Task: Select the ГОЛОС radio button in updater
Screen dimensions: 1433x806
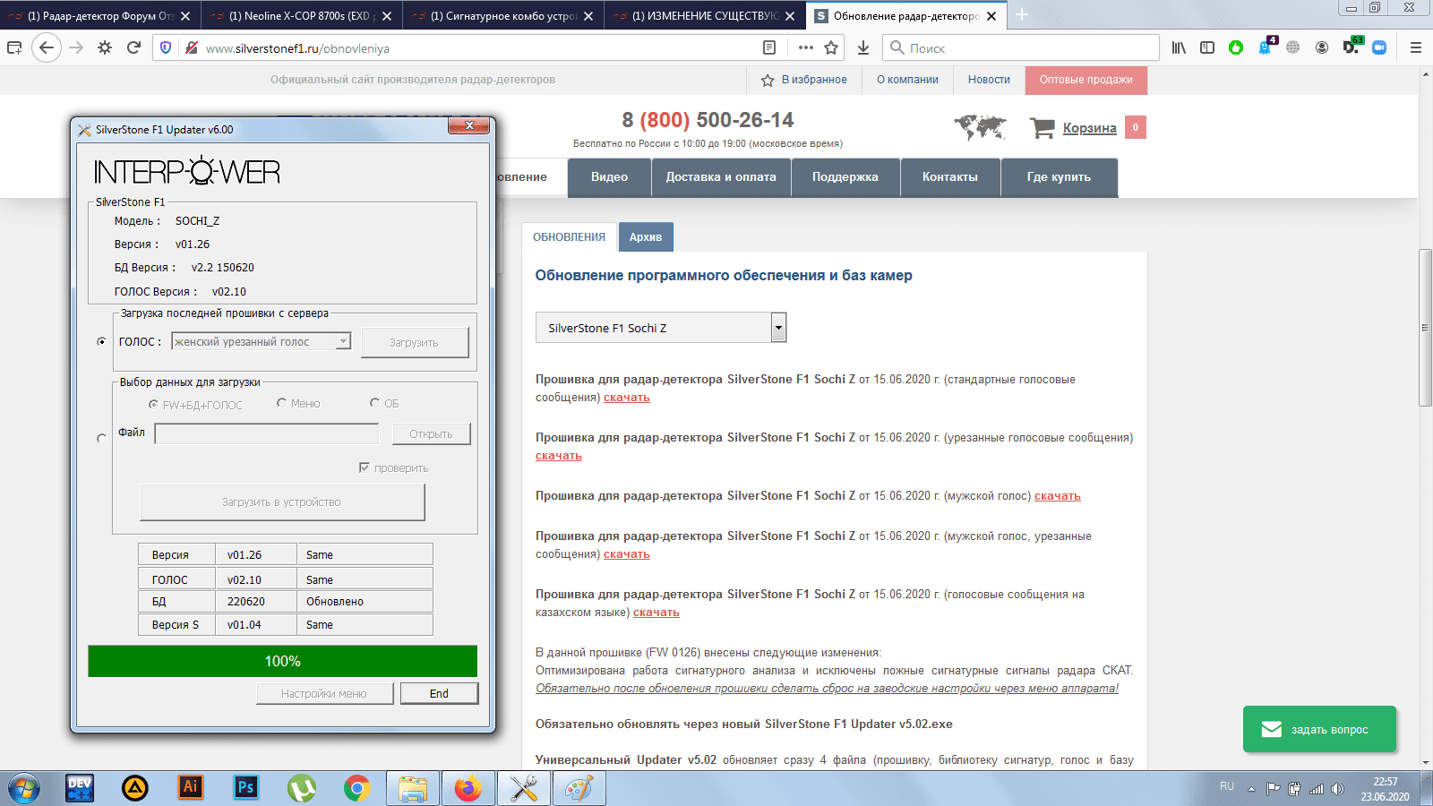Action: [x=101, y=341]
